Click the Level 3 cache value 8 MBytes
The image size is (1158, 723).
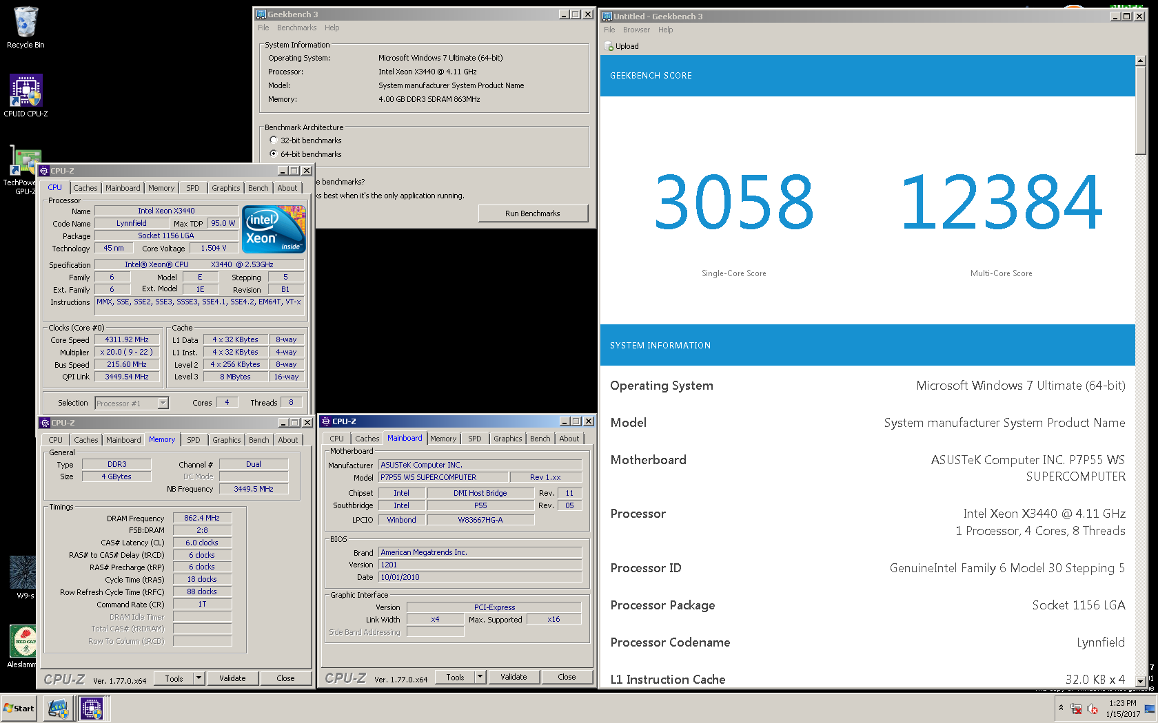(235, 377)
